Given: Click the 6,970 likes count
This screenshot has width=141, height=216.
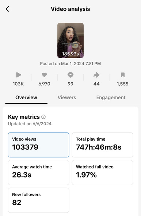Looking at the screenshot, I should [44, 84].
